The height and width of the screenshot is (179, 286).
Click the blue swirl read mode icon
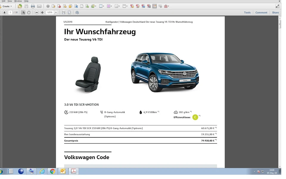point(77,13)
